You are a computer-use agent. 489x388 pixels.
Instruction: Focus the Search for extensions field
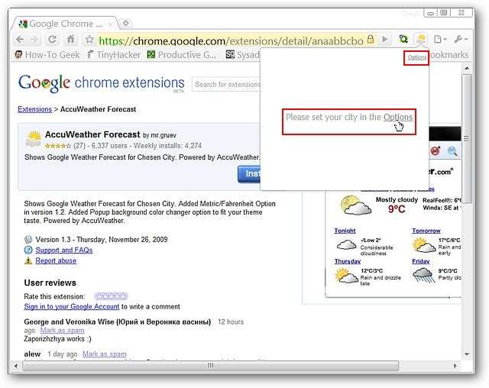pos(226,85)
